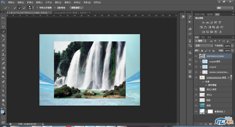Choose the Eyedropper tool
235x127 pixels.
[x=4, y=40]
